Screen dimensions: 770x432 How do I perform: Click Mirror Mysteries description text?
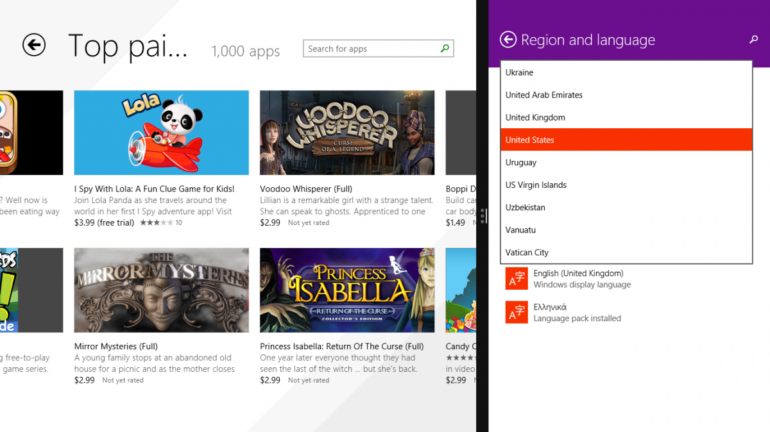point(155,363)
